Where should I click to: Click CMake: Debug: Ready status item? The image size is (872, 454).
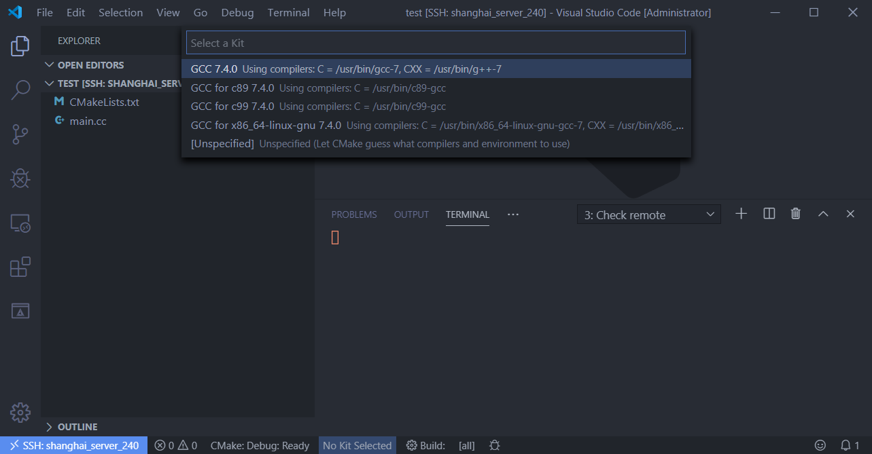(x=260, y=446)
